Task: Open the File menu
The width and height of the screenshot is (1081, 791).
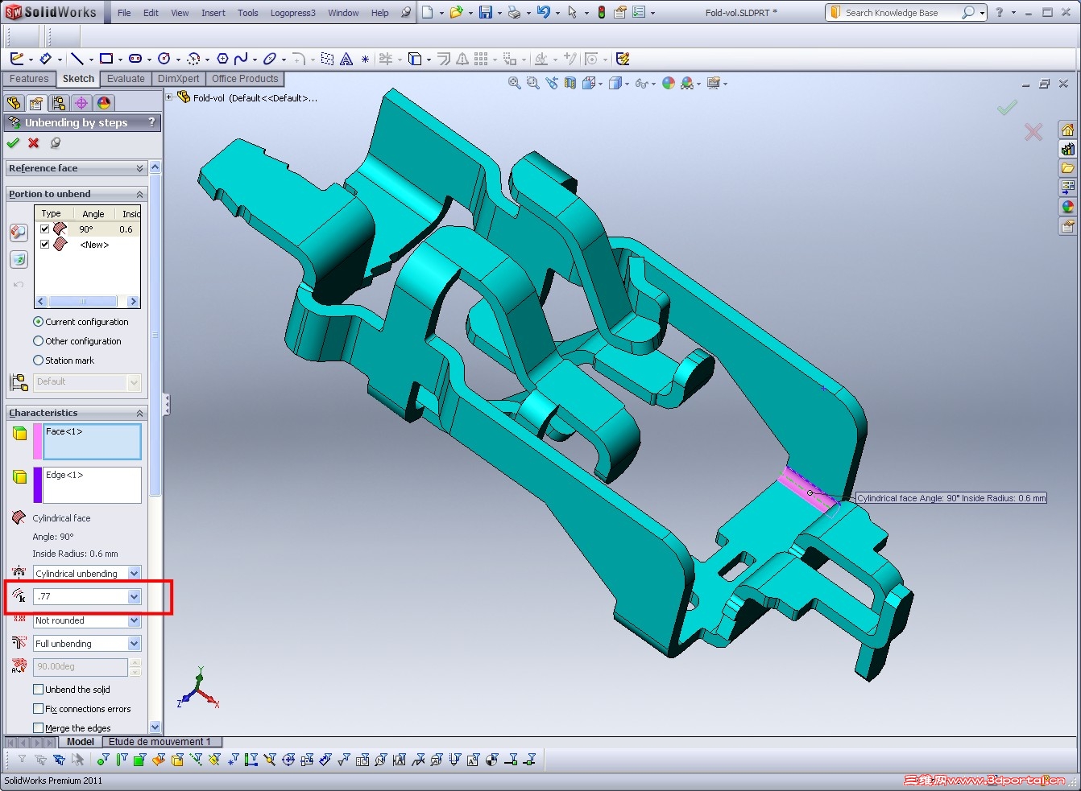Action: (x=124, y=13)
